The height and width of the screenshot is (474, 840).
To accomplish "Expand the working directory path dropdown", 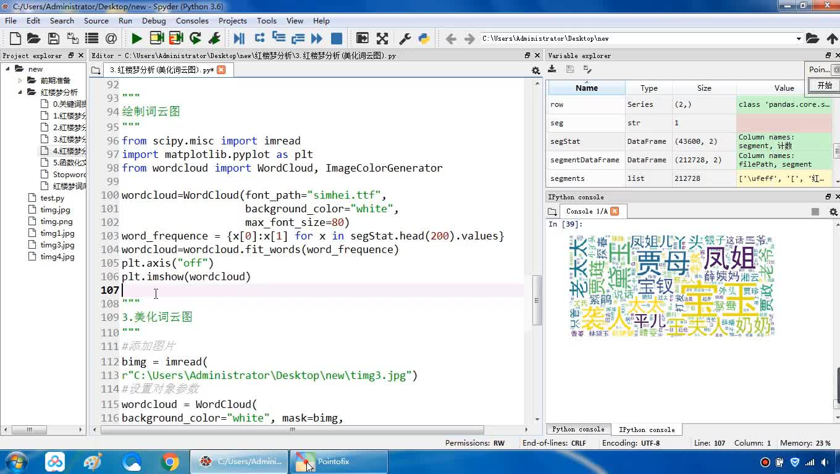I will click(799, 39).
